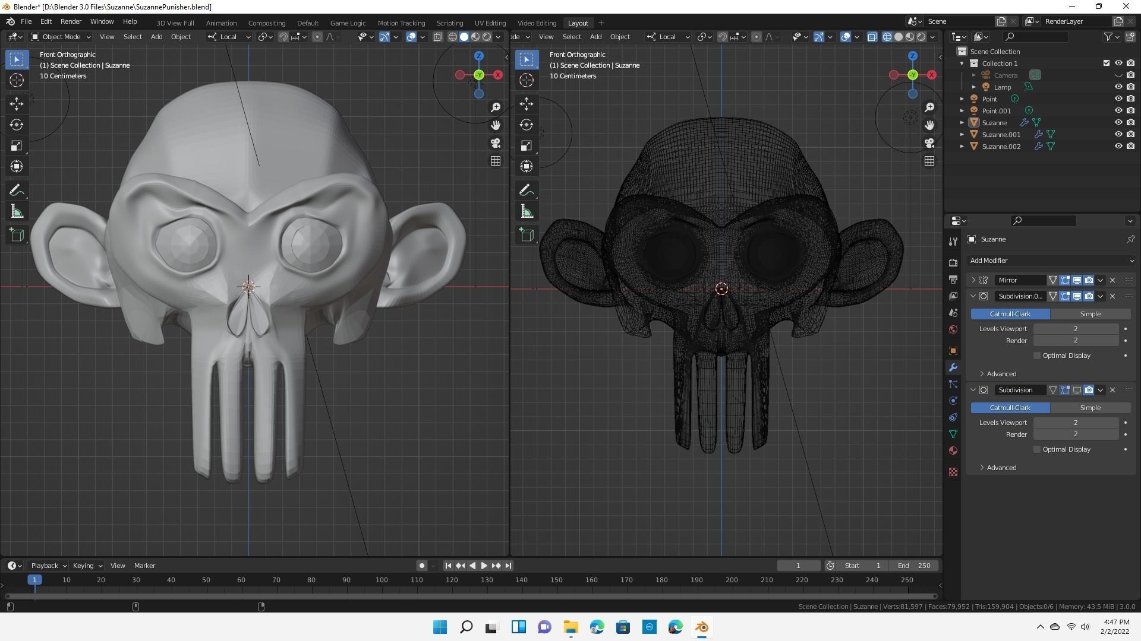This screenshot has height=641, width=1141.
Task: Open the Render menu
Action: [x=71, y=21]
